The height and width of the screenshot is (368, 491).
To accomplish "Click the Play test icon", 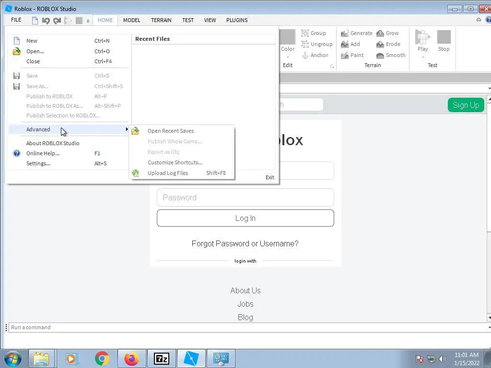I will (422, 37).
